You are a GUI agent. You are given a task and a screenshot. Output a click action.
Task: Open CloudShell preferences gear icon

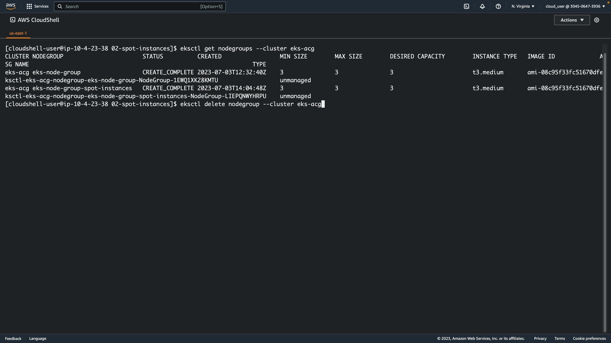(597, 20)
